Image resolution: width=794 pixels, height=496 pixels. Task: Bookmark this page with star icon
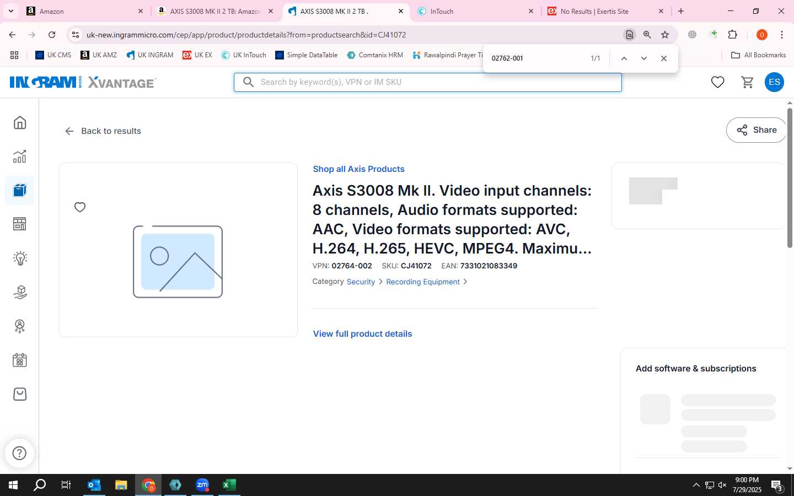[x=665, y=35]
